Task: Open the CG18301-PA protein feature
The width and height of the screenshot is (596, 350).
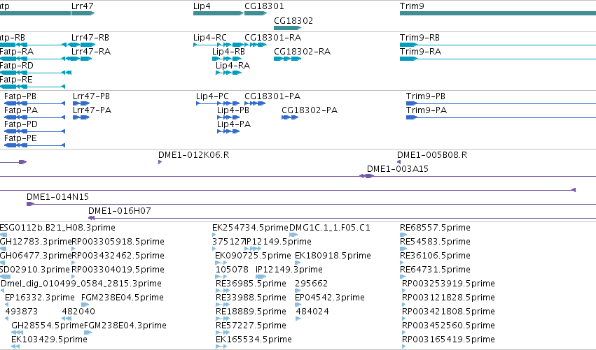Action: (x=255, y=103)
